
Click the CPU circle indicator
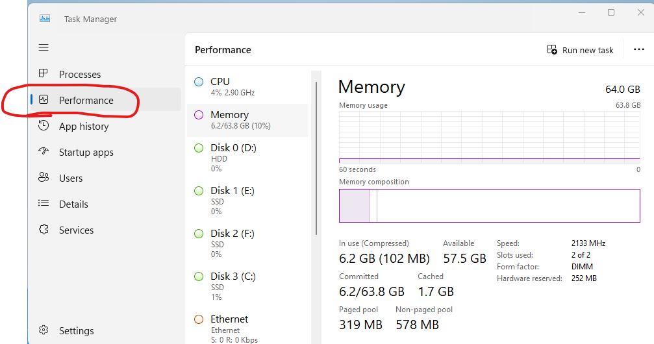[x=199, y=82]
